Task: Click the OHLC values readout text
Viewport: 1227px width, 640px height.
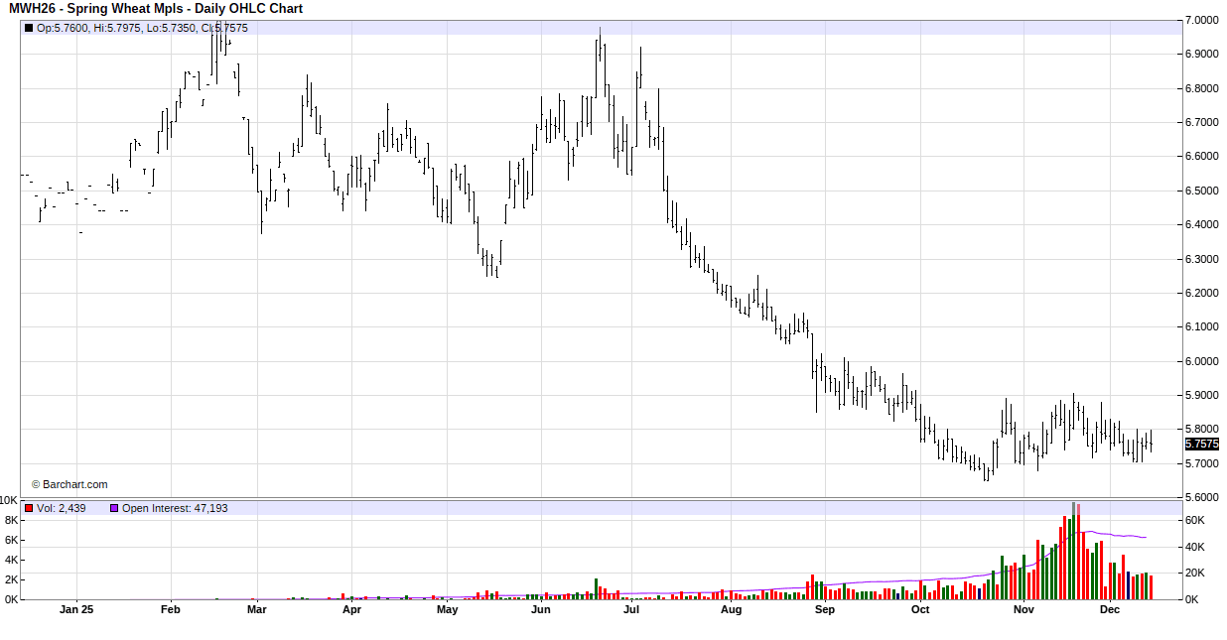Action: pos(142,28)
